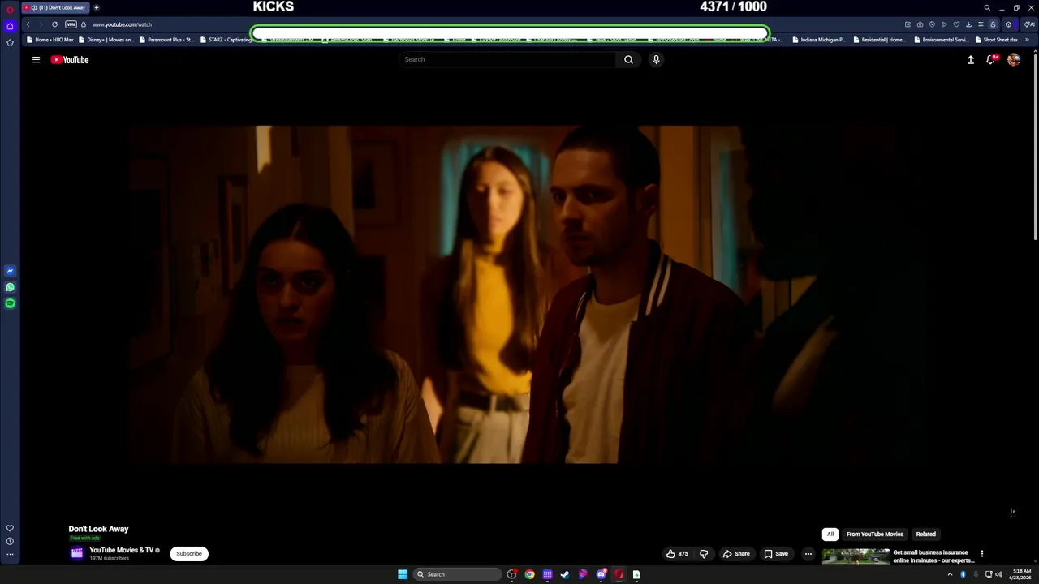
Task: Open browser profile icon in toolbar
Action: pos(992,24)
